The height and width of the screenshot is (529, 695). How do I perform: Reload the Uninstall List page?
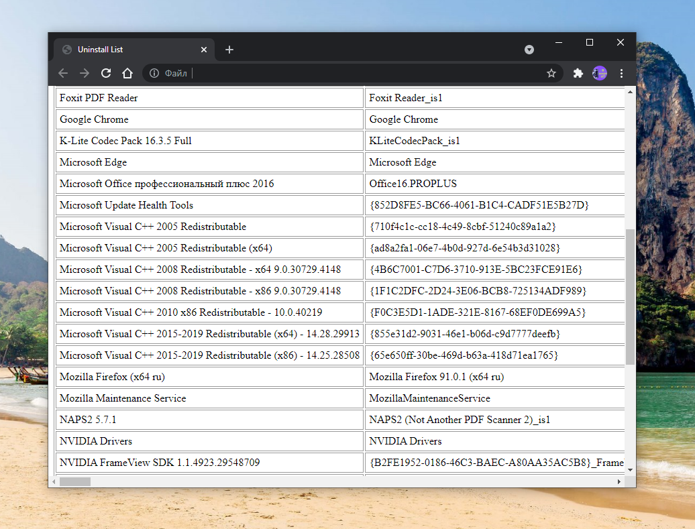tap(106, 73)
